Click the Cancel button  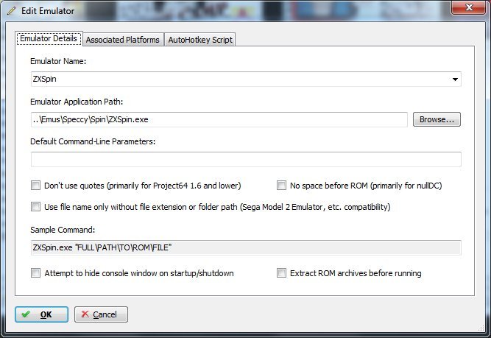click(x=101, y=314)
